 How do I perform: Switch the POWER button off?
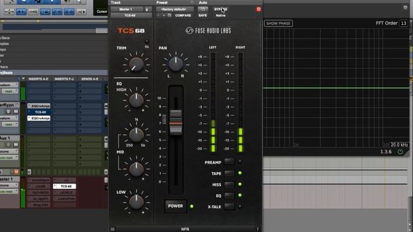coord(176,206)
